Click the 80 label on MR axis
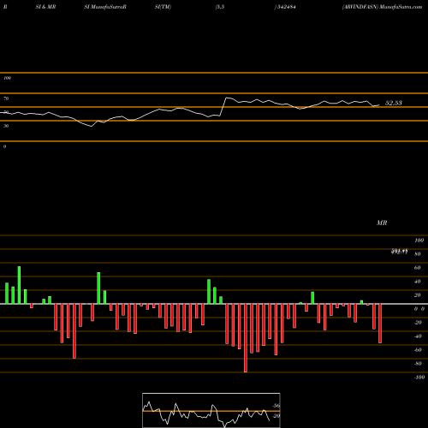 pyautogui.click(x=418, y=254)
